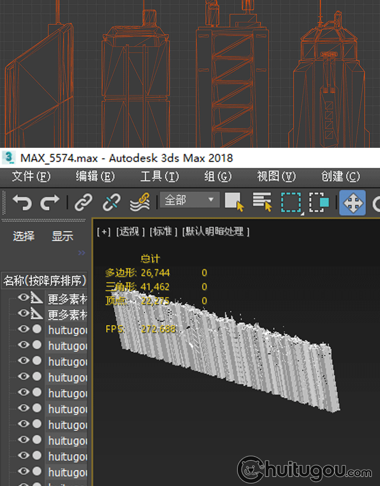380x486 pixels.
Task: Click the 选择 button in scene explorer
Action: pos(23,236)
